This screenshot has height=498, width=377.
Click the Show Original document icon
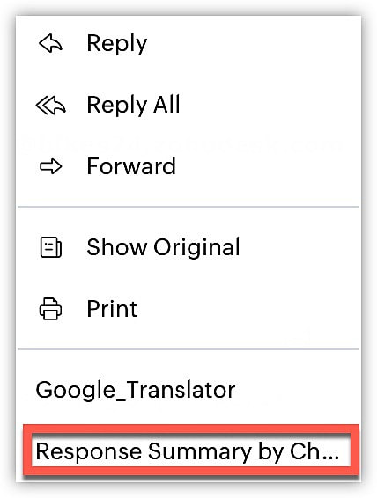[x=51, y=247]
